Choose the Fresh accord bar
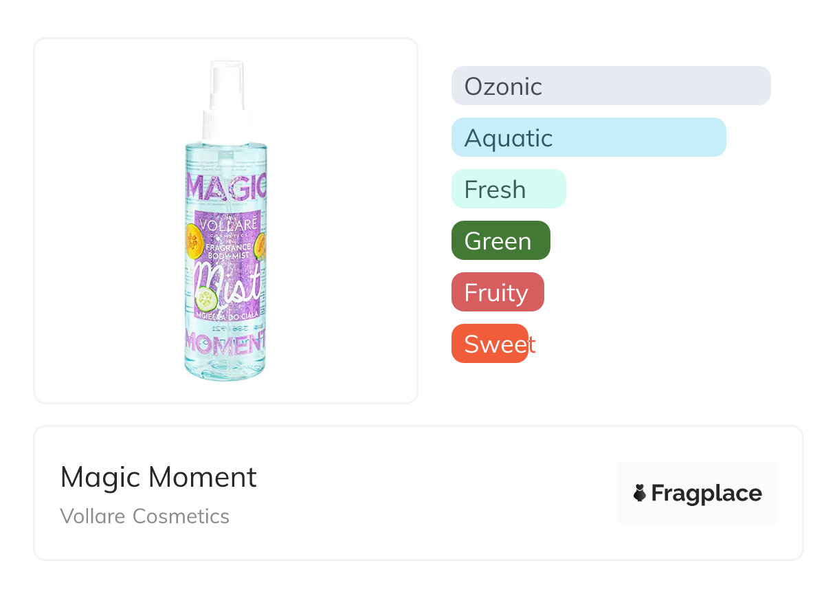 click(509, 189)
